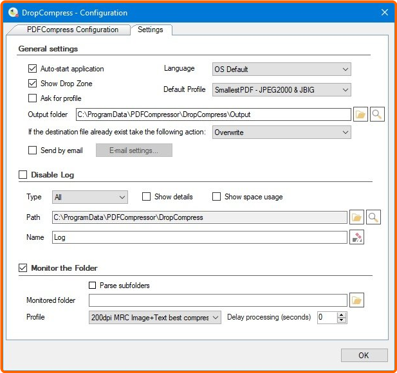Browse for the log Path folder
This screenshot has width=397, height=373.
356,217
